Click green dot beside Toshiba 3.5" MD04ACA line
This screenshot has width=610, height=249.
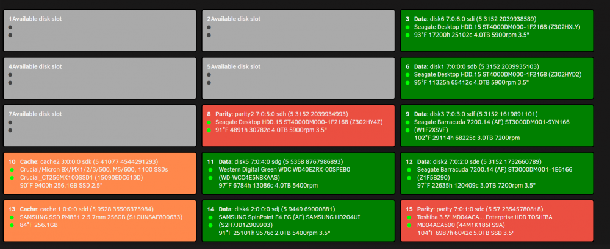point(409,217)
